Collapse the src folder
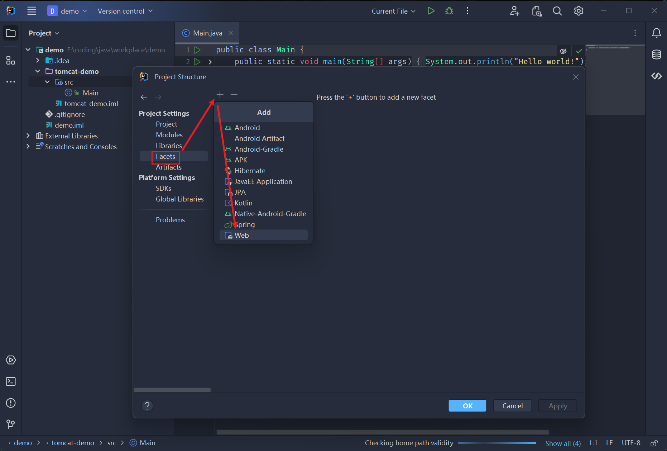The height and width of the screenshot is (451, 667). pyautogui.click(x=47, y=82)
